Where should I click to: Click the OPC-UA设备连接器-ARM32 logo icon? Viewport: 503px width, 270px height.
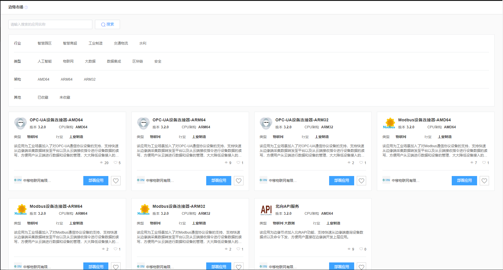[x=266, y=123]
